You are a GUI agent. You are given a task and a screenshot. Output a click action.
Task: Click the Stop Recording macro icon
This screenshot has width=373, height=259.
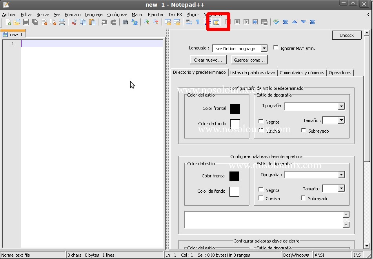coord(237,22)
